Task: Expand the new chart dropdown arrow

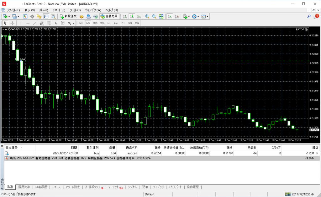Action: (9, 16)
